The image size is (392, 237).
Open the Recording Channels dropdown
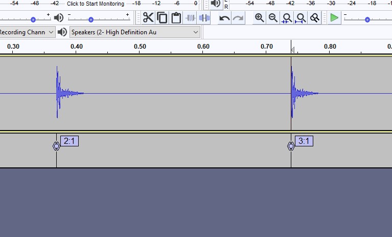click(27, 32)
